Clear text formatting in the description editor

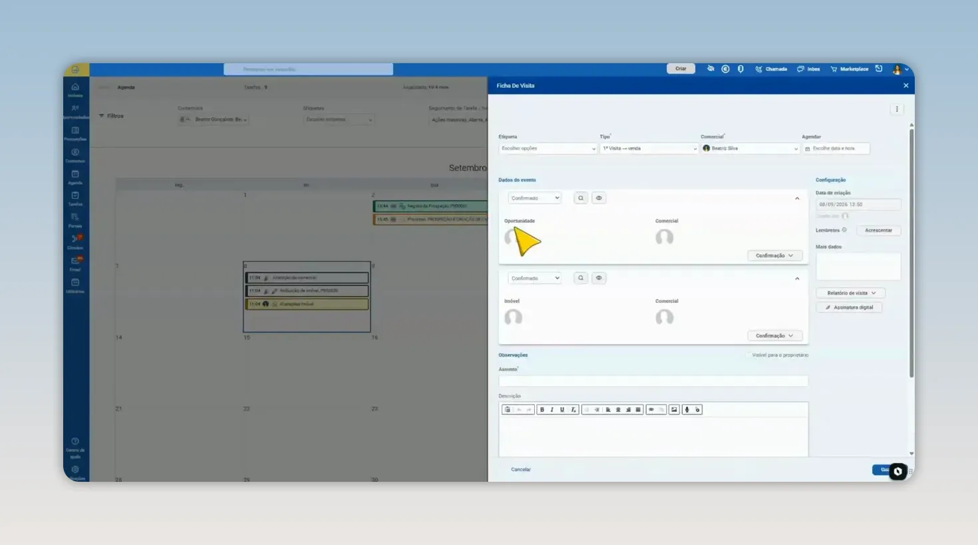[x=573, y=410]
